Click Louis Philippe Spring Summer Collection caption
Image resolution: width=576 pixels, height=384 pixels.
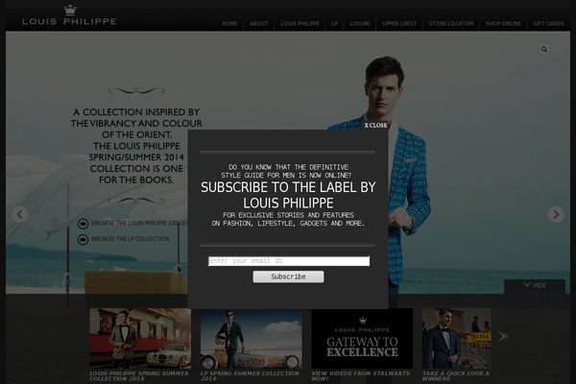(x=139, y=376)
